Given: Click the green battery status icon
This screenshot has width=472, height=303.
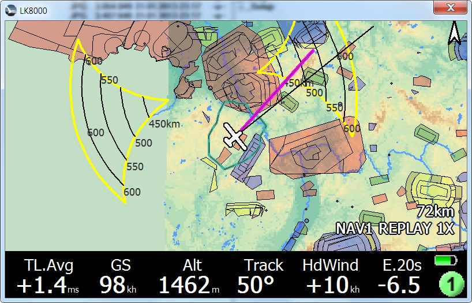Looking at the screenshot, I should (x=445, y=261).
